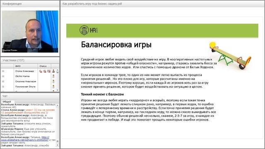Click the user role icon for Стона Александр
This screenshot has width=265, height=149.
pyautogui.click(x=53, y=71)
